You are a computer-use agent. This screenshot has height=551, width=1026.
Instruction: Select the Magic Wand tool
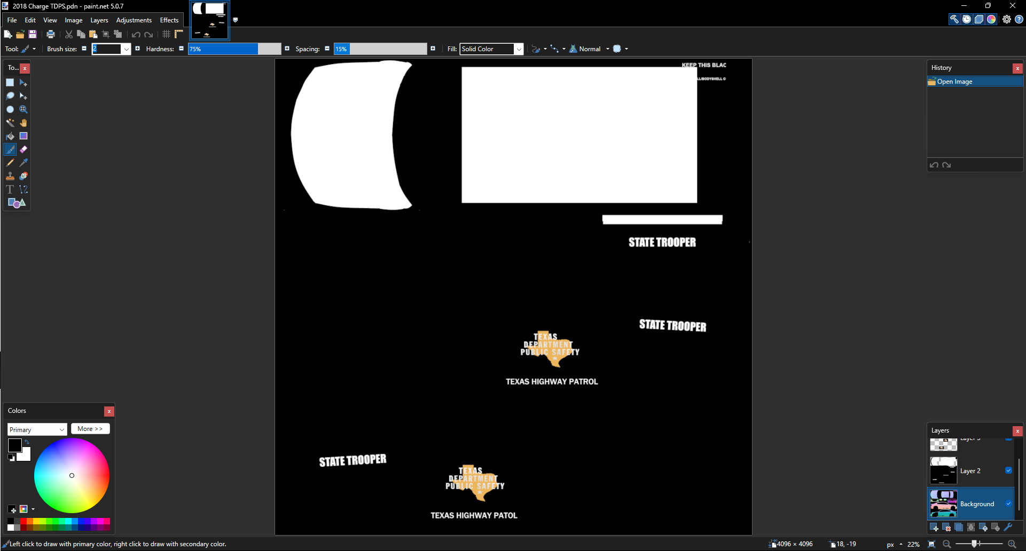(10, 123)
